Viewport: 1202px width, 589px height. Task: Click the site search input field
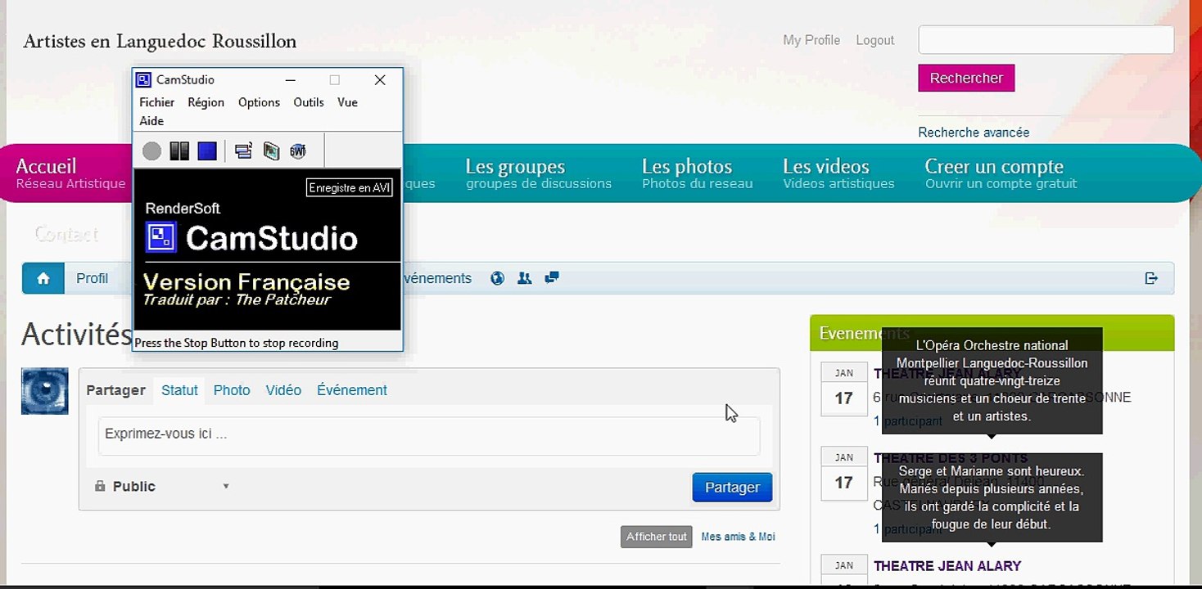pyautogui.click(x=1046, y=40)
